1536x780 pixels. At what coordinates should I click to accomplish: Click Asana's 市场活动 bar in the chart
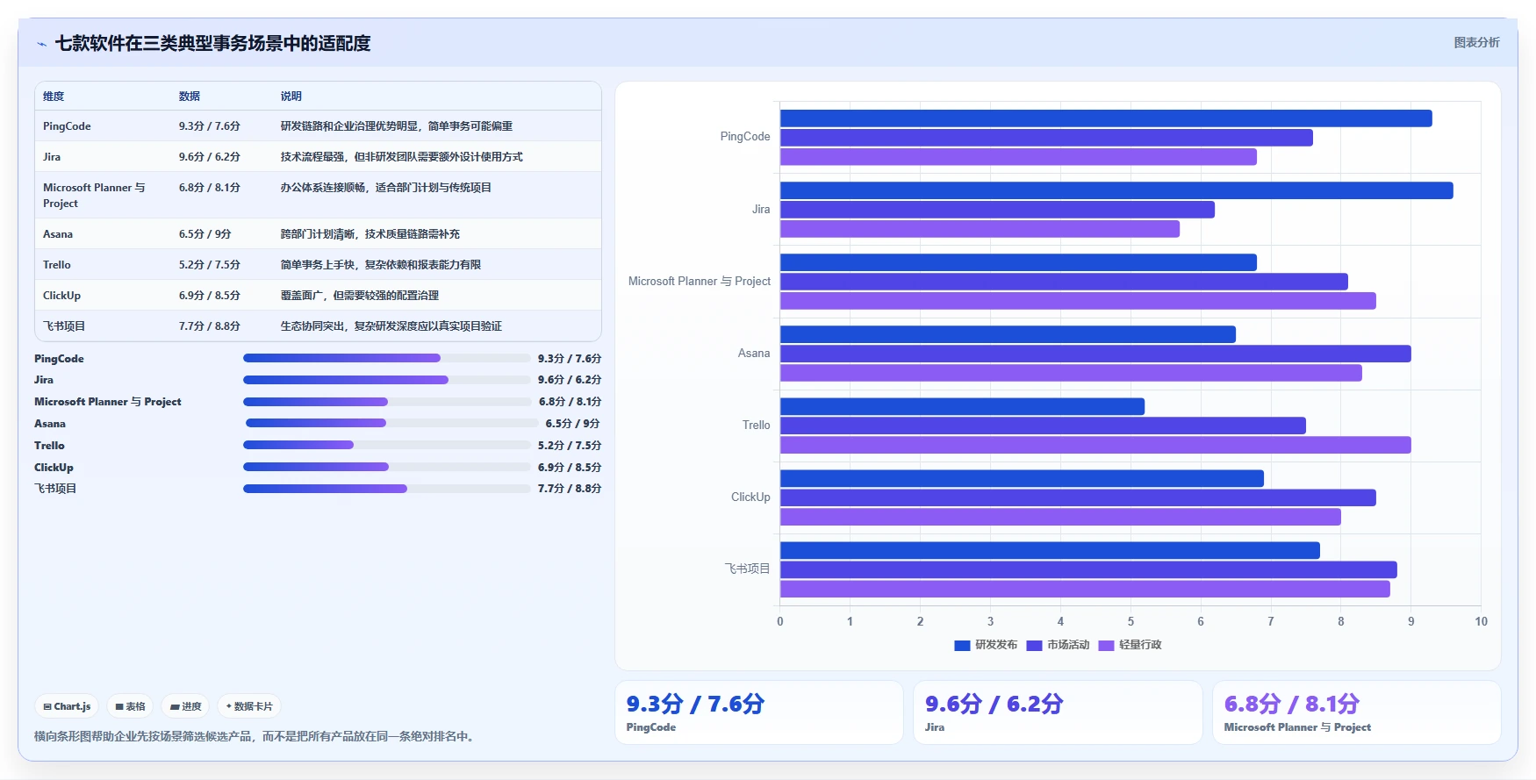pyautogui.click(x=1095, y=354)
